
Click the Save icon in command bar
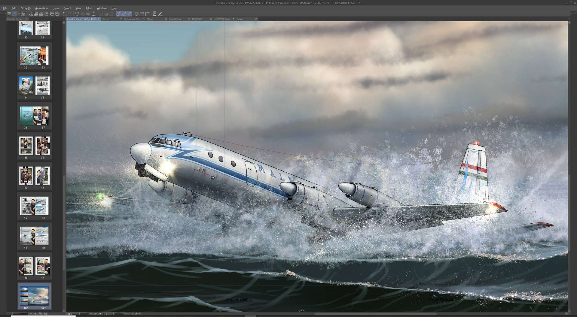coord(41,14)
